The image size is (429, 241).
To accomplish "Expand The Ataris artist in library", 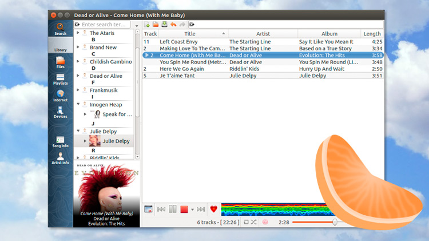I will point(78,33).
